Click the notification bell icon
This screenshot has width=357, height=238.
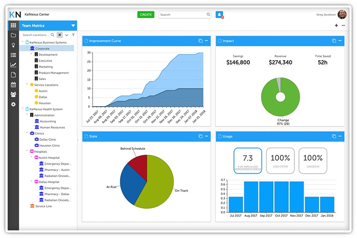(219, 14)
